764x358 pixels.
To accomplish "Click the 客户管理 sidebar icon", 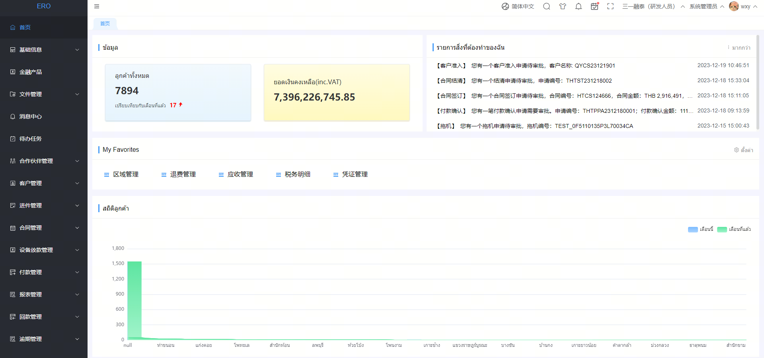I will [13, 183].
